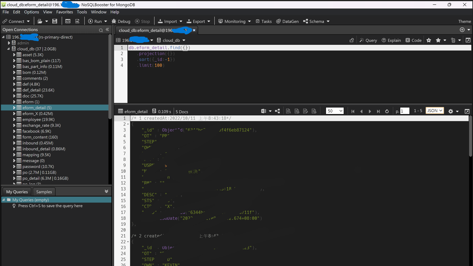Export results to Excel icon
Screen dimensions: 473x266
263,111
